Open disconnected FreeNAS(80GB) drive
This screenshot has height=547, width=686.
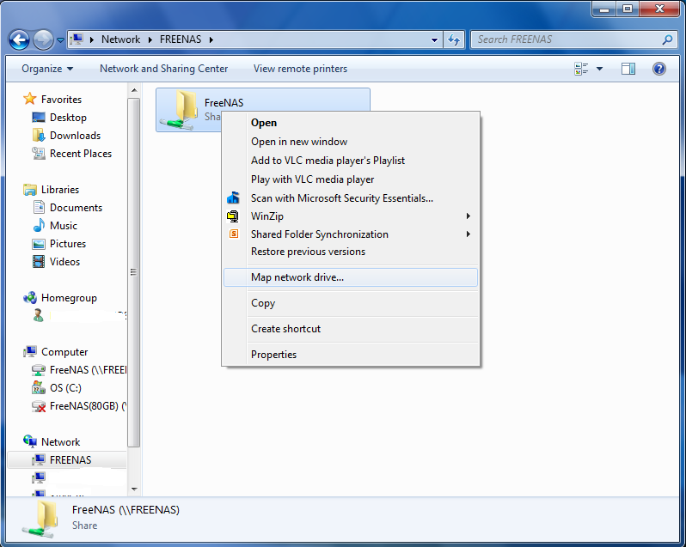point(88,406)
